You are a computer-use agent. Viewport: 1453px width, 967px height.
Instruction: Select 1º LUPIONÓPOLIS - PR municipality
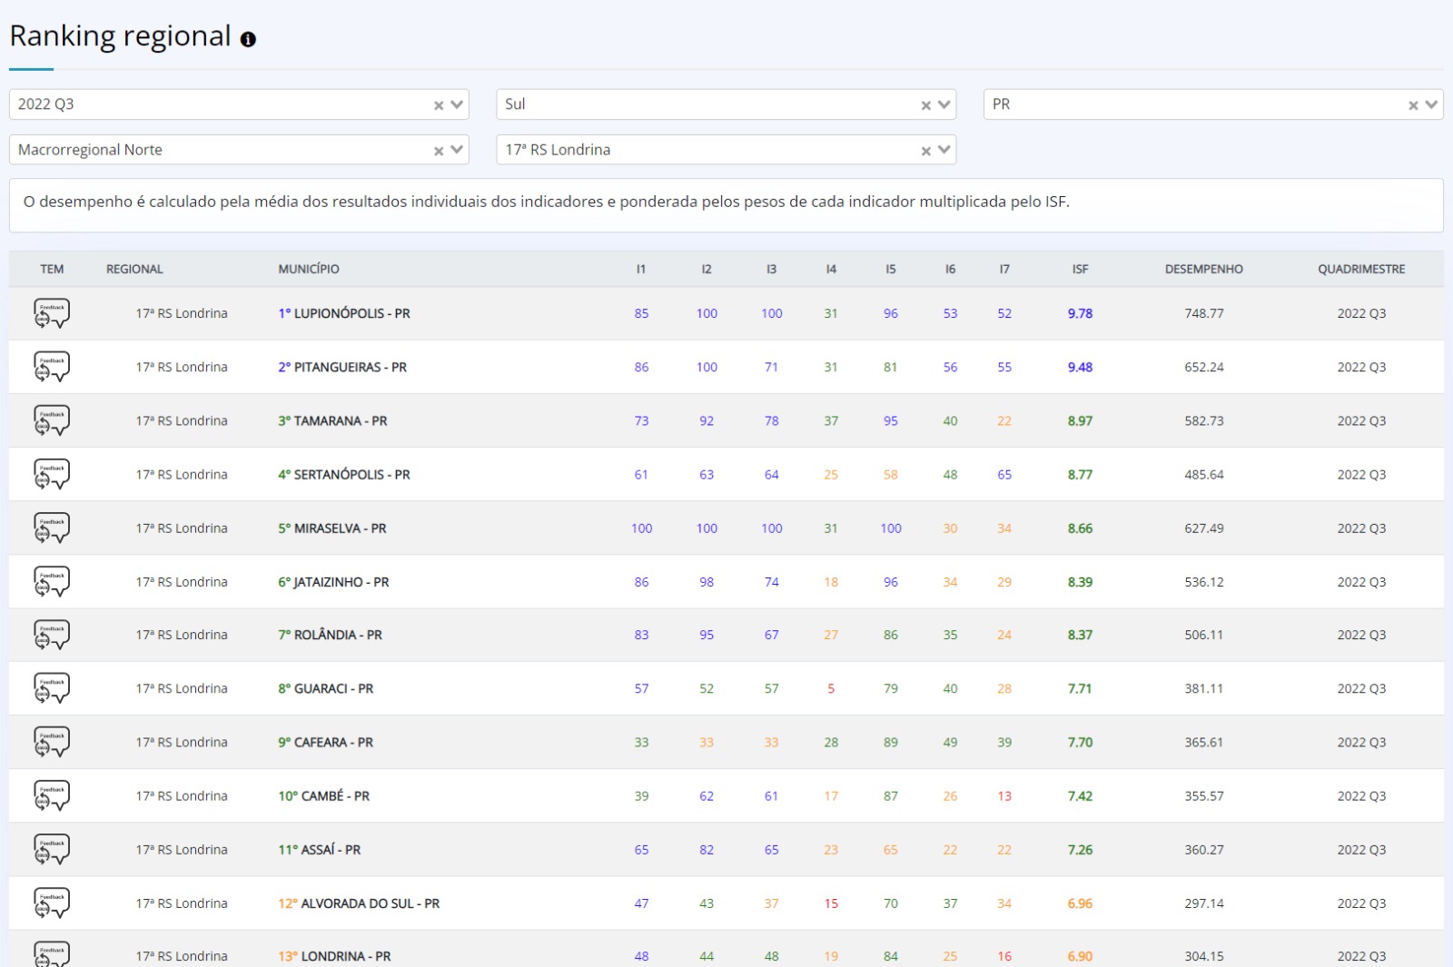[x=344, y=313]
